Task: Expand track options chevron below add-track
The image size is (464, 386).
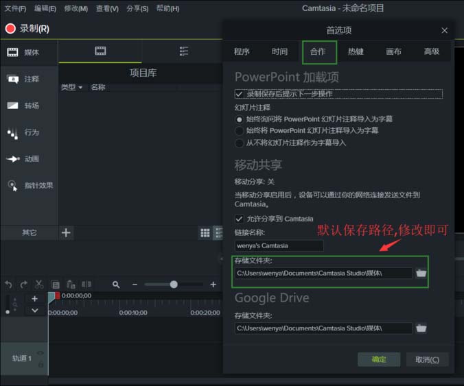Action: [x=34, y=311]
